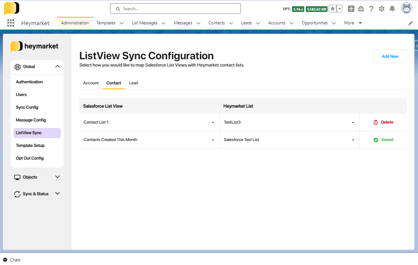Click the trash icon in the Contact List 1 row
Screen dimensions: 418x265
pyautogui.click(x=376, y=123)
